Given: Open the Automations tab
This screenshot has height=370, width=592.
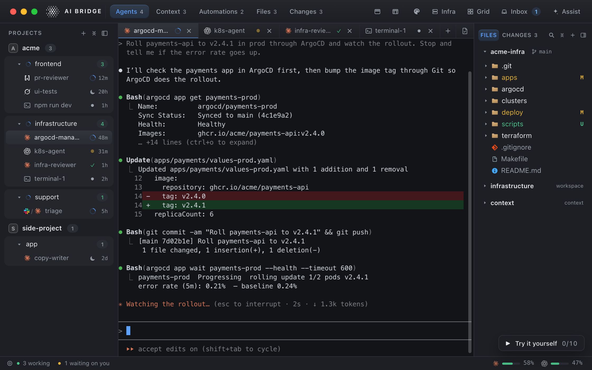Looking at the screenshot, I should click(221, 12).
